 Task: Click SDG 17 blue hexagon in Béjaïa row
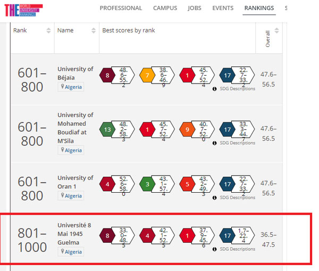(x=227, y=75)
